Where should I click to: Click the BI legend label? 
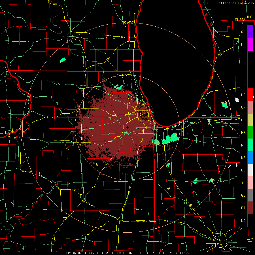coord(243,208)
